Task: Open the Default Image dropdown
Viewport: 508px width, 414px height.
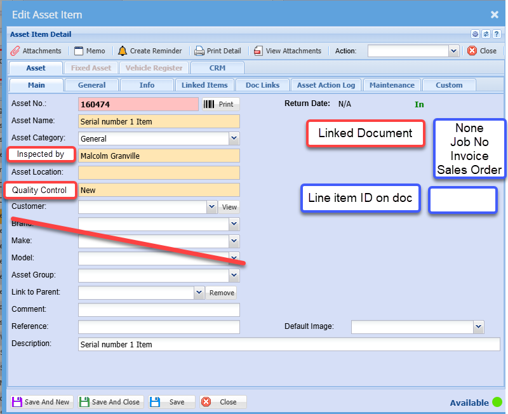Action: 478,326
